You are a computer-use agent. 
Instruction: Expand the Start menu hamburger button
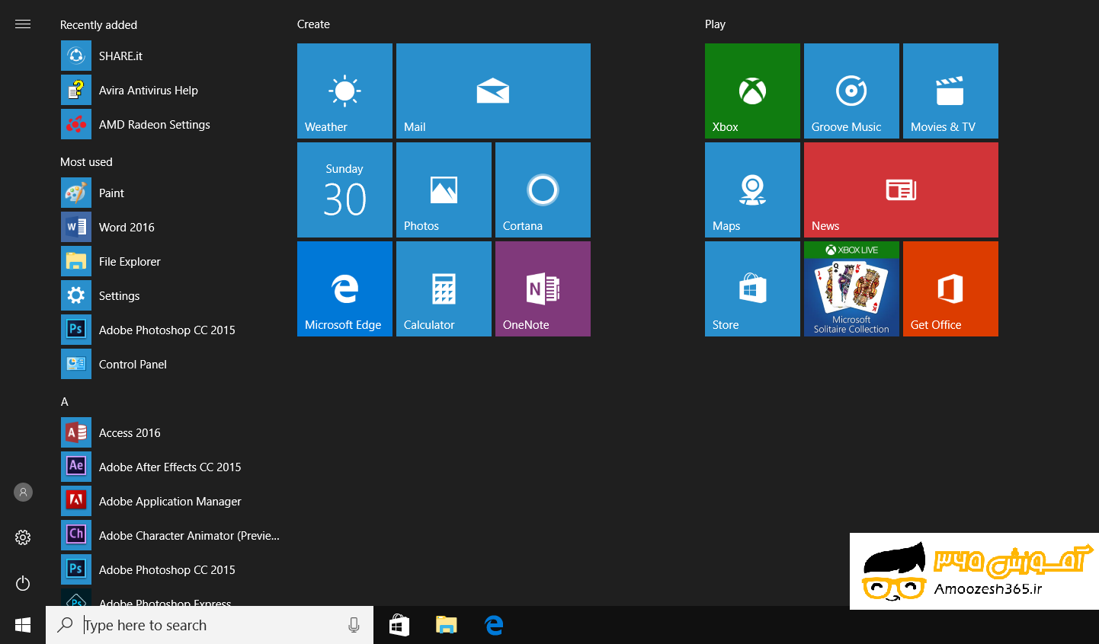[23, 24]
